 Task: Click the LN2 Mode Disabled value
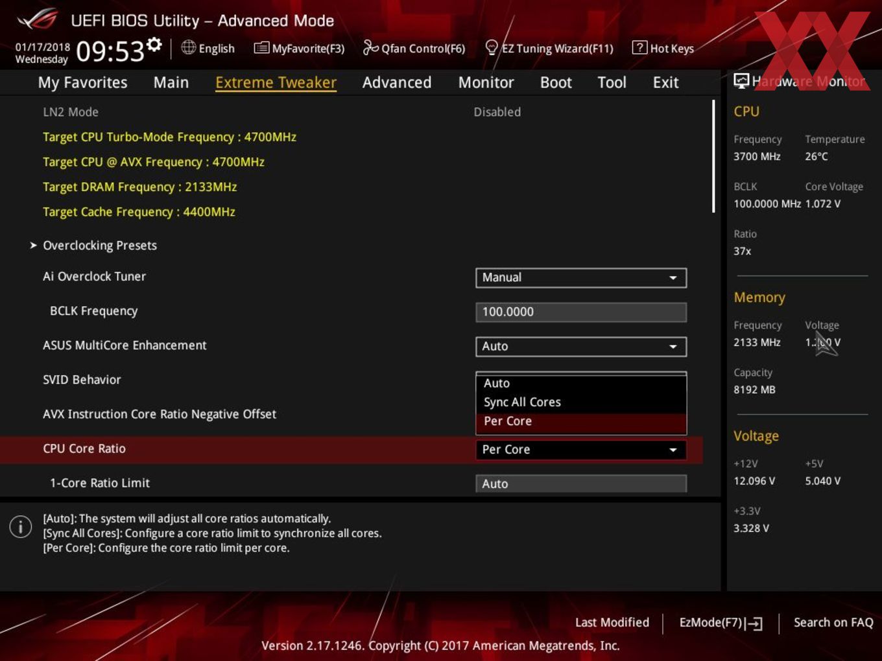click(497, 112)
